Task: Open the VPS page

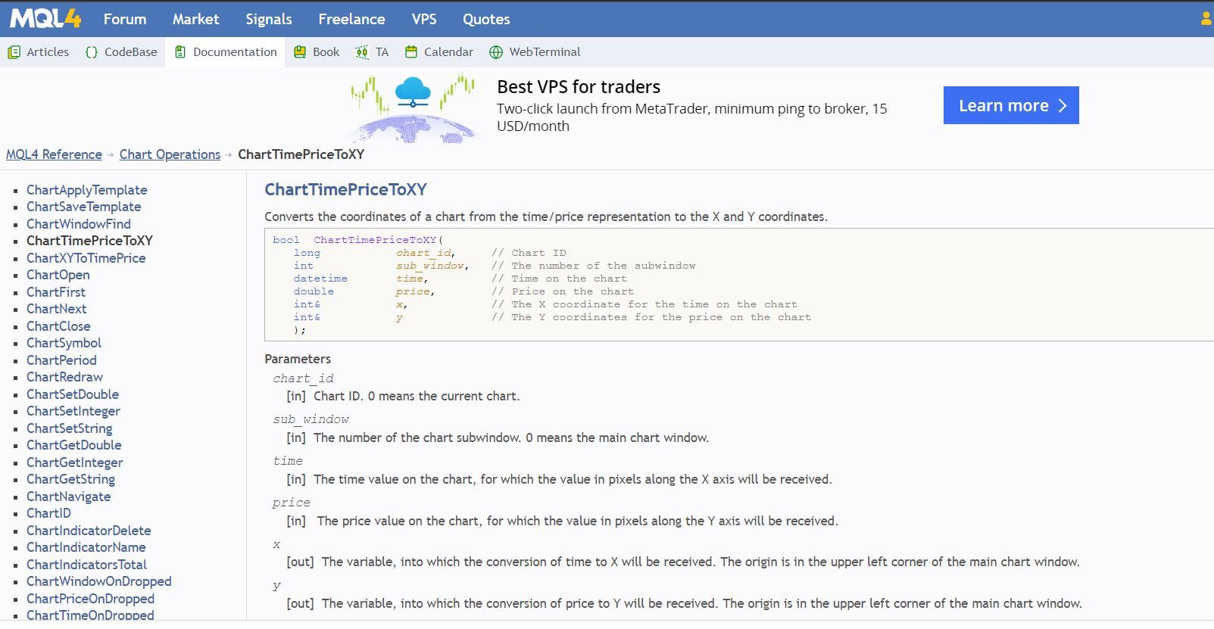Action: 424,19
